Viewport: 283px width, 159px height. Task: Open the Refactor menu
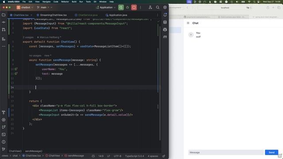(65, 2)
